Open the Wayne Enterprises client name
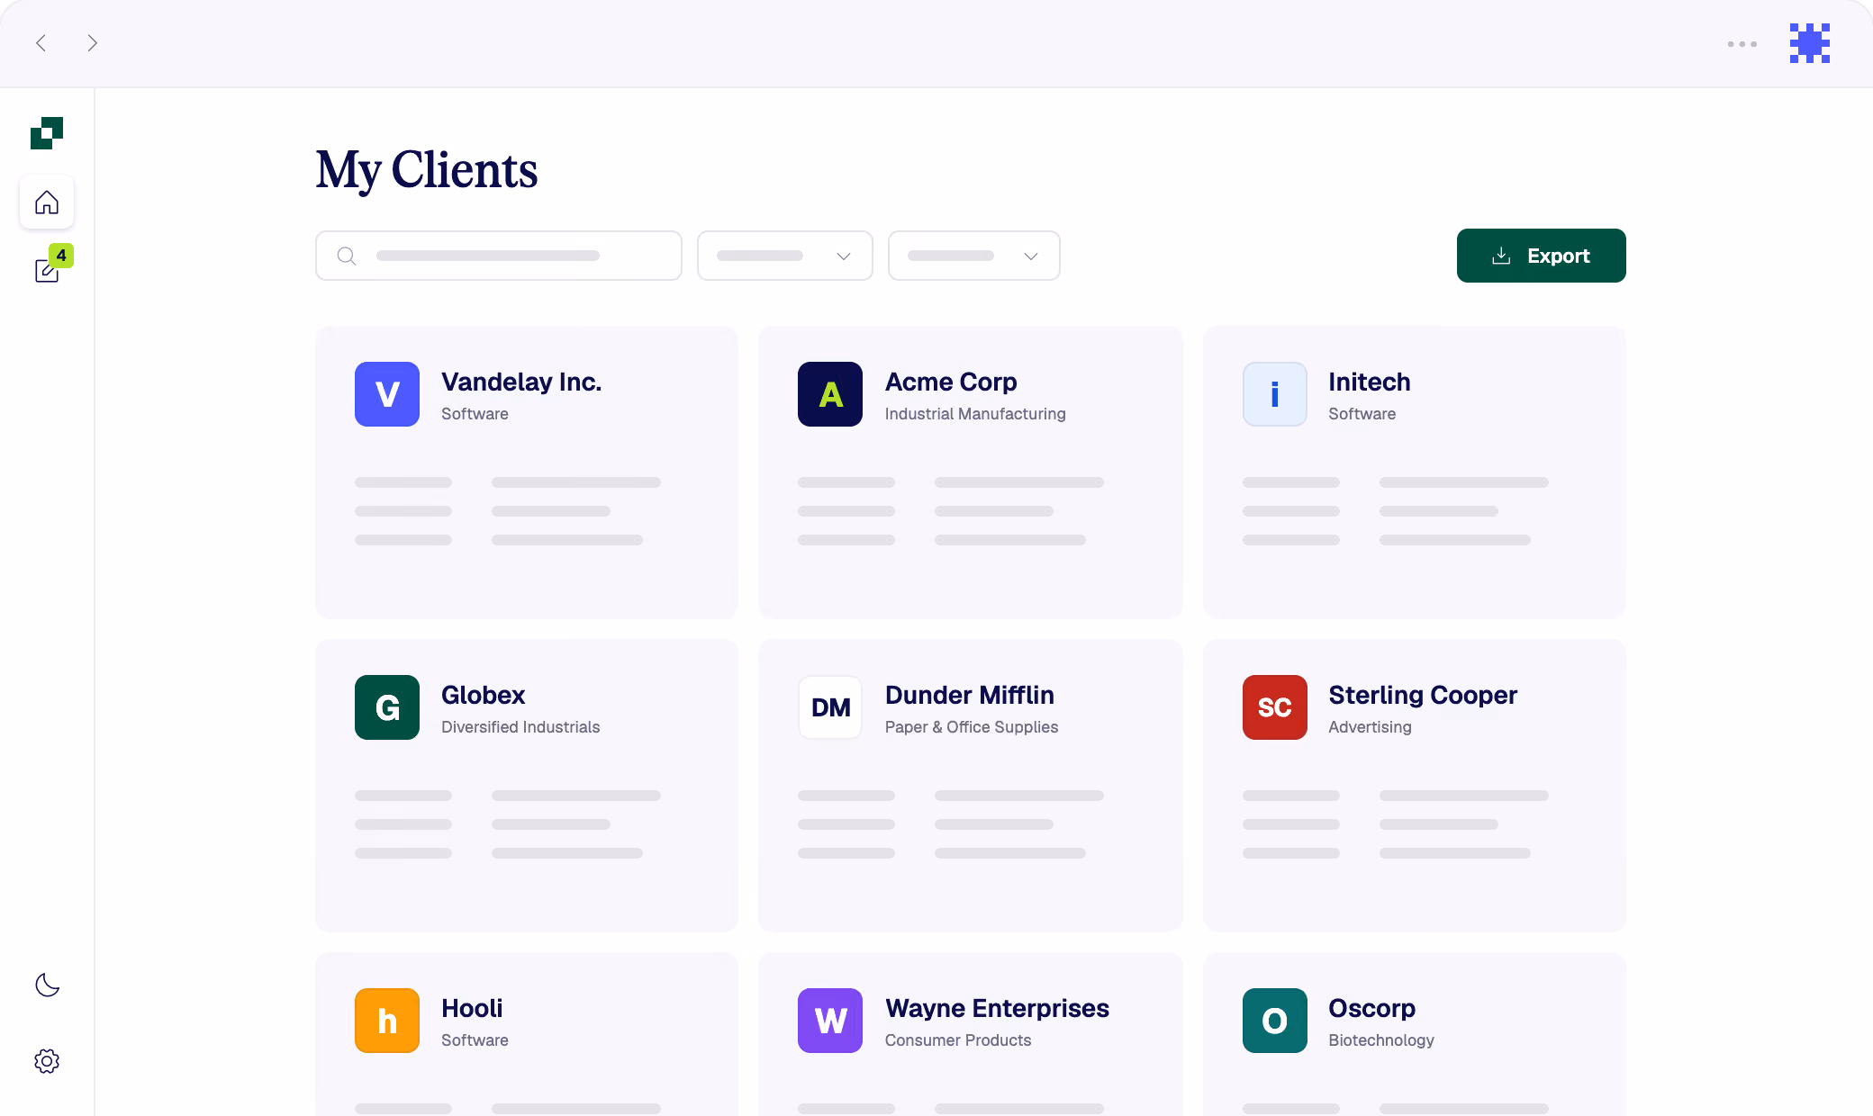This screenshot has width=1873, height=1116. [x=997, y=1008]
